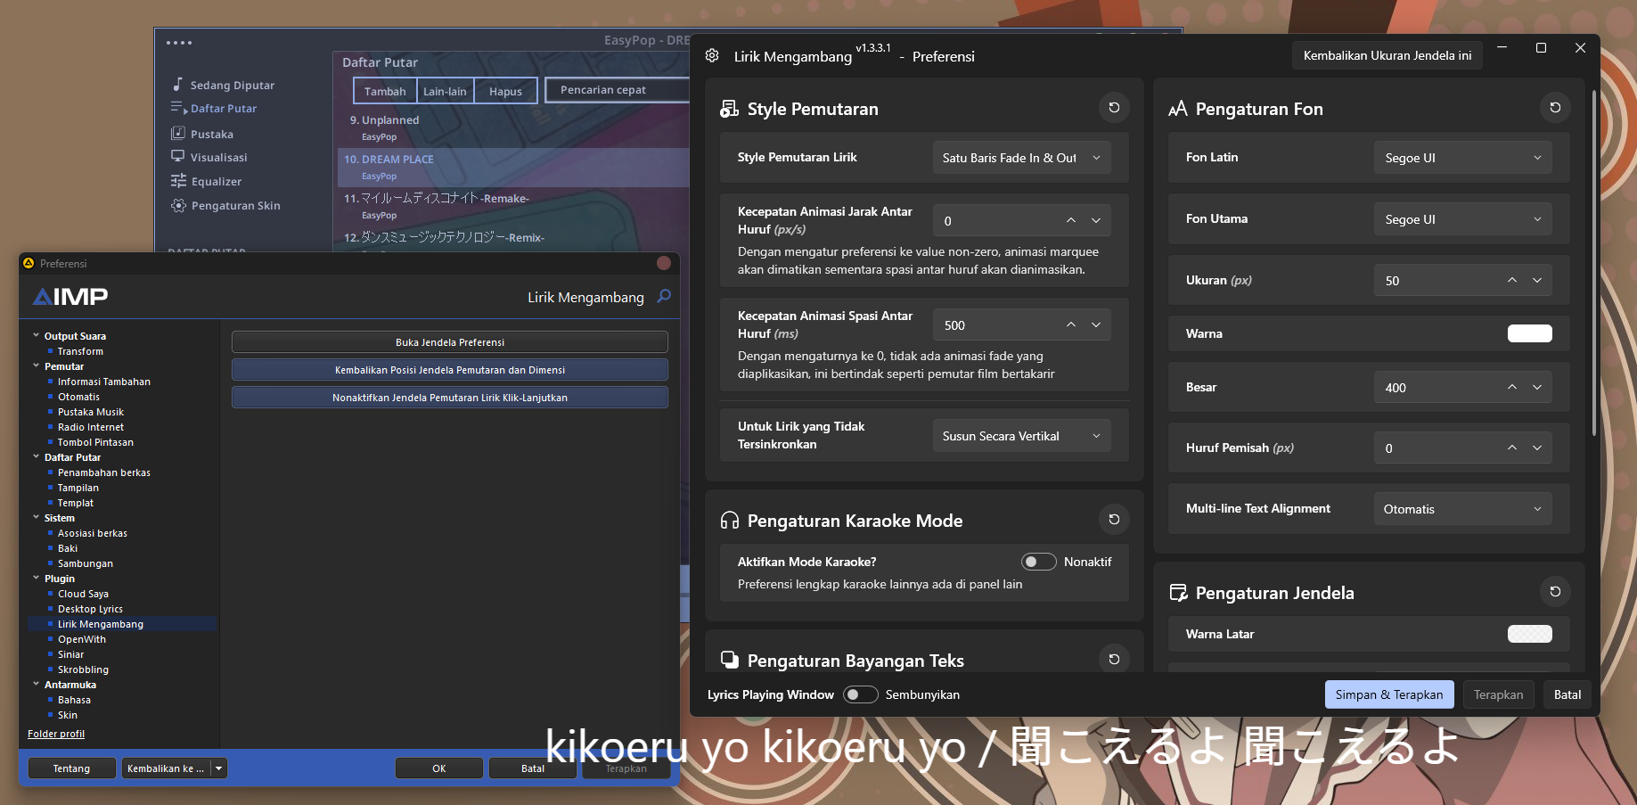
Task: Open Multi-line Text Alignment dropdown
Action: (1463, 509)
